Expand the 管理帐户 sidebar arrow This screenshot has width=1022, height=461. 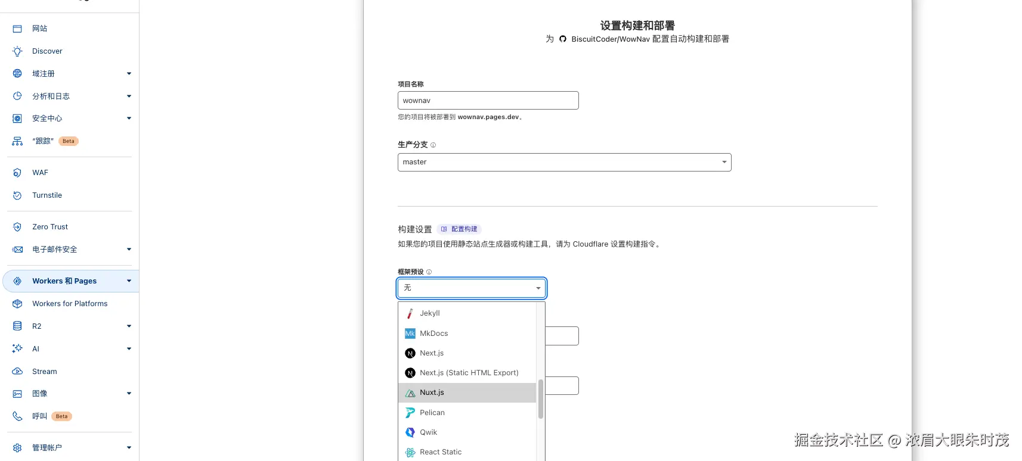(x=129, y=448)
